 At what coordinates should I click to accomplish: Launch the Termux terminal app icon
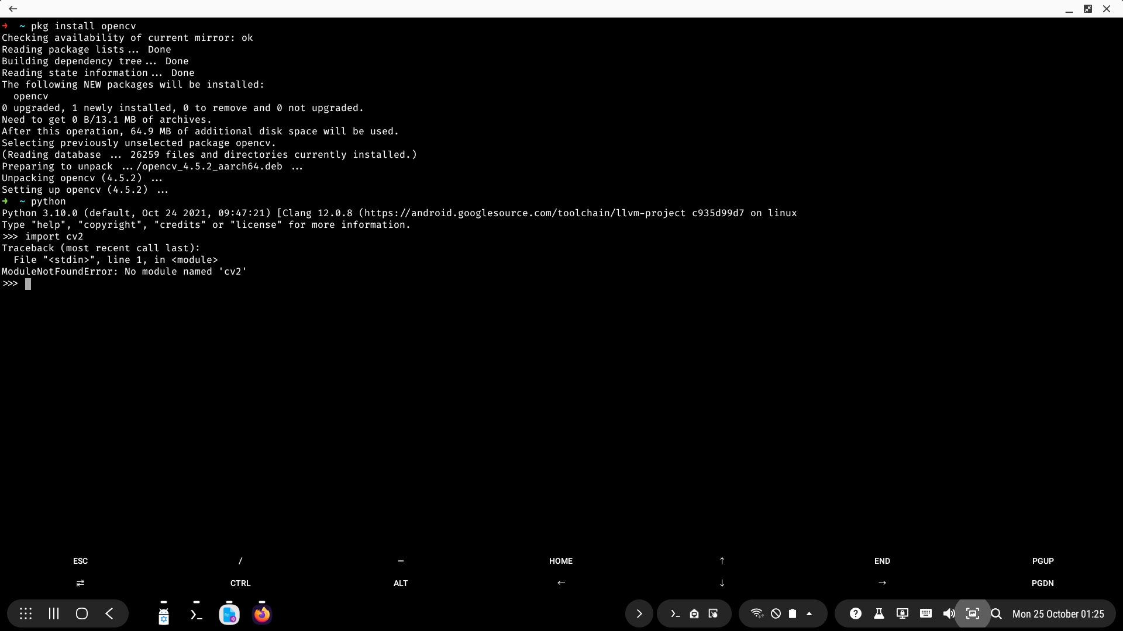point(196,613)
